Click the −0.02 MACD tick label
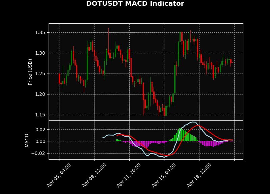Viewport: 270px width, 194px height. pos(38,154)
